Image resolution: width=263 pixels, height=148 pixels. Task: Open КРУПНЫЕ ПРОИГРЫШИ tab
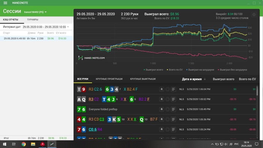(109, 79)
